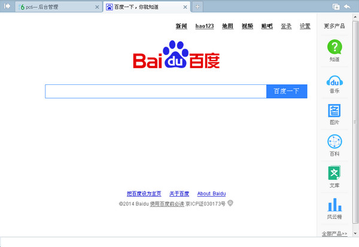Click the Baidu Music (音乐) icon
Image resolution: width=359 pixels, height=247 pixels.
(x=334, y=80)
